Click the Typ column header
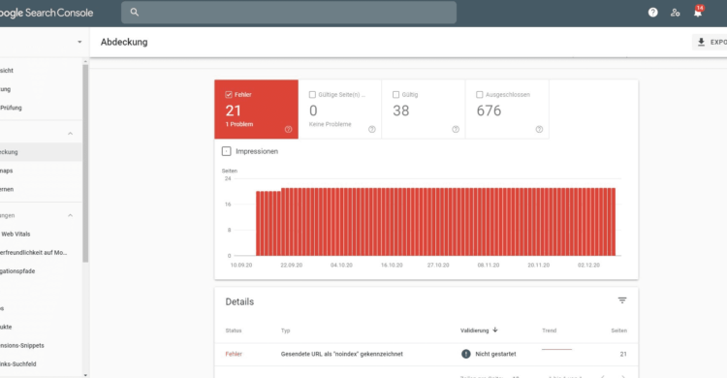The height and width of the screenshot is (378, 727). tap(285, 331)
